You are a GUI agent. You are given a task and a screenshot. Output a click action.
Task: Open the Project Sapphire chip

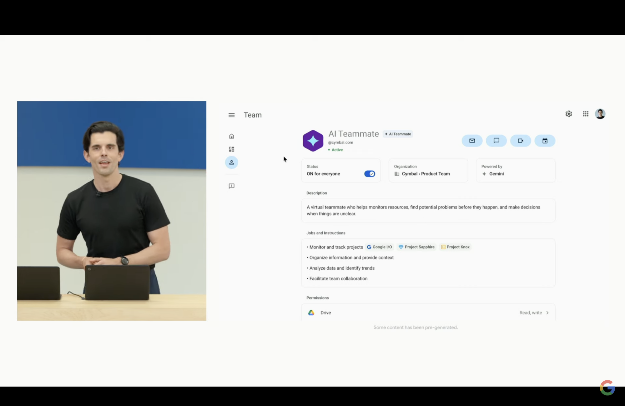tap(416, 247)
